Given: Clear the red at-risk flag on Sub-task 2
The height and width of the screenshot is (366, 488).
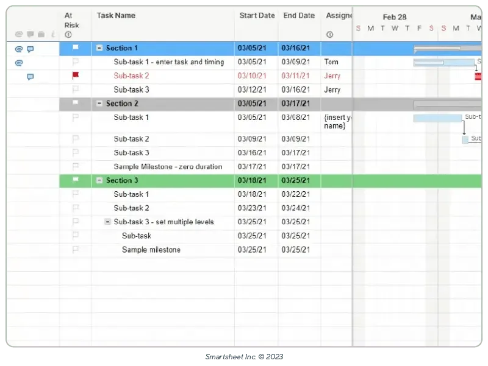Looking at the screenshot, I should point(75,76).
